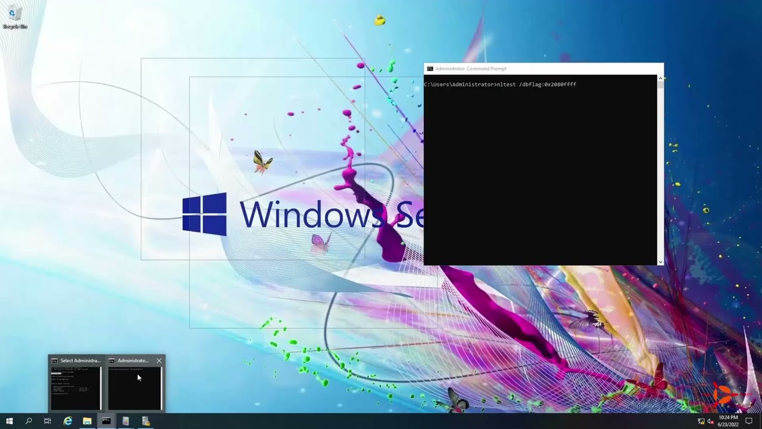The image size is (762, 429).
Task: Click the Command Prompt scrollbar up arrow
Action: tap(660, 78)
